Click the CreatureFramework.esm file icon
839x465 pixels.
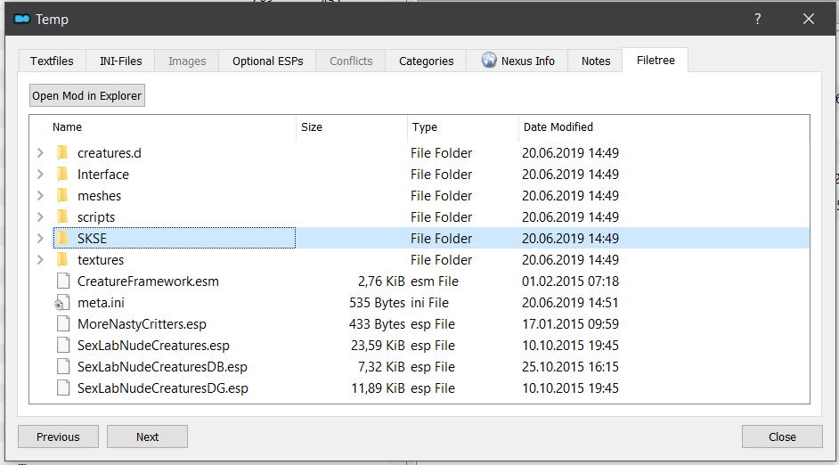[x=63, y=281]
